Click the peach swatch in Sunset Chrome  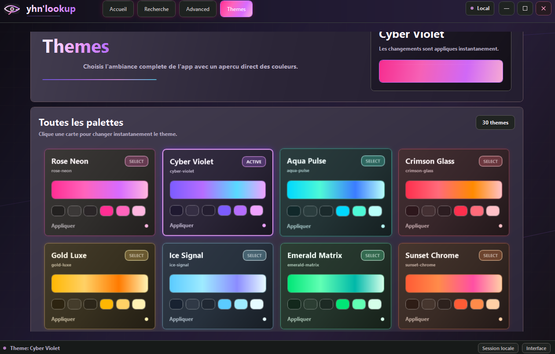pyautogui.click(x=493, y=304)
